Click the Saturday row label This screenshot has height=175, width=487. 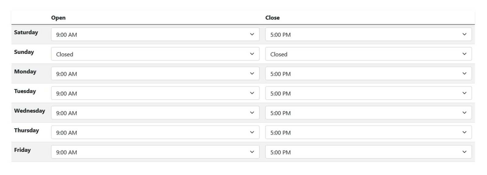click(x=26, y=32)
